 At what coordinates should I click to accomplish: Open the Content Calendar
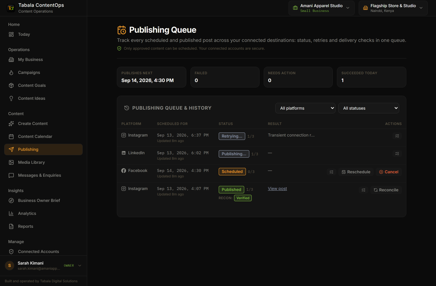[x=43, y=137]
